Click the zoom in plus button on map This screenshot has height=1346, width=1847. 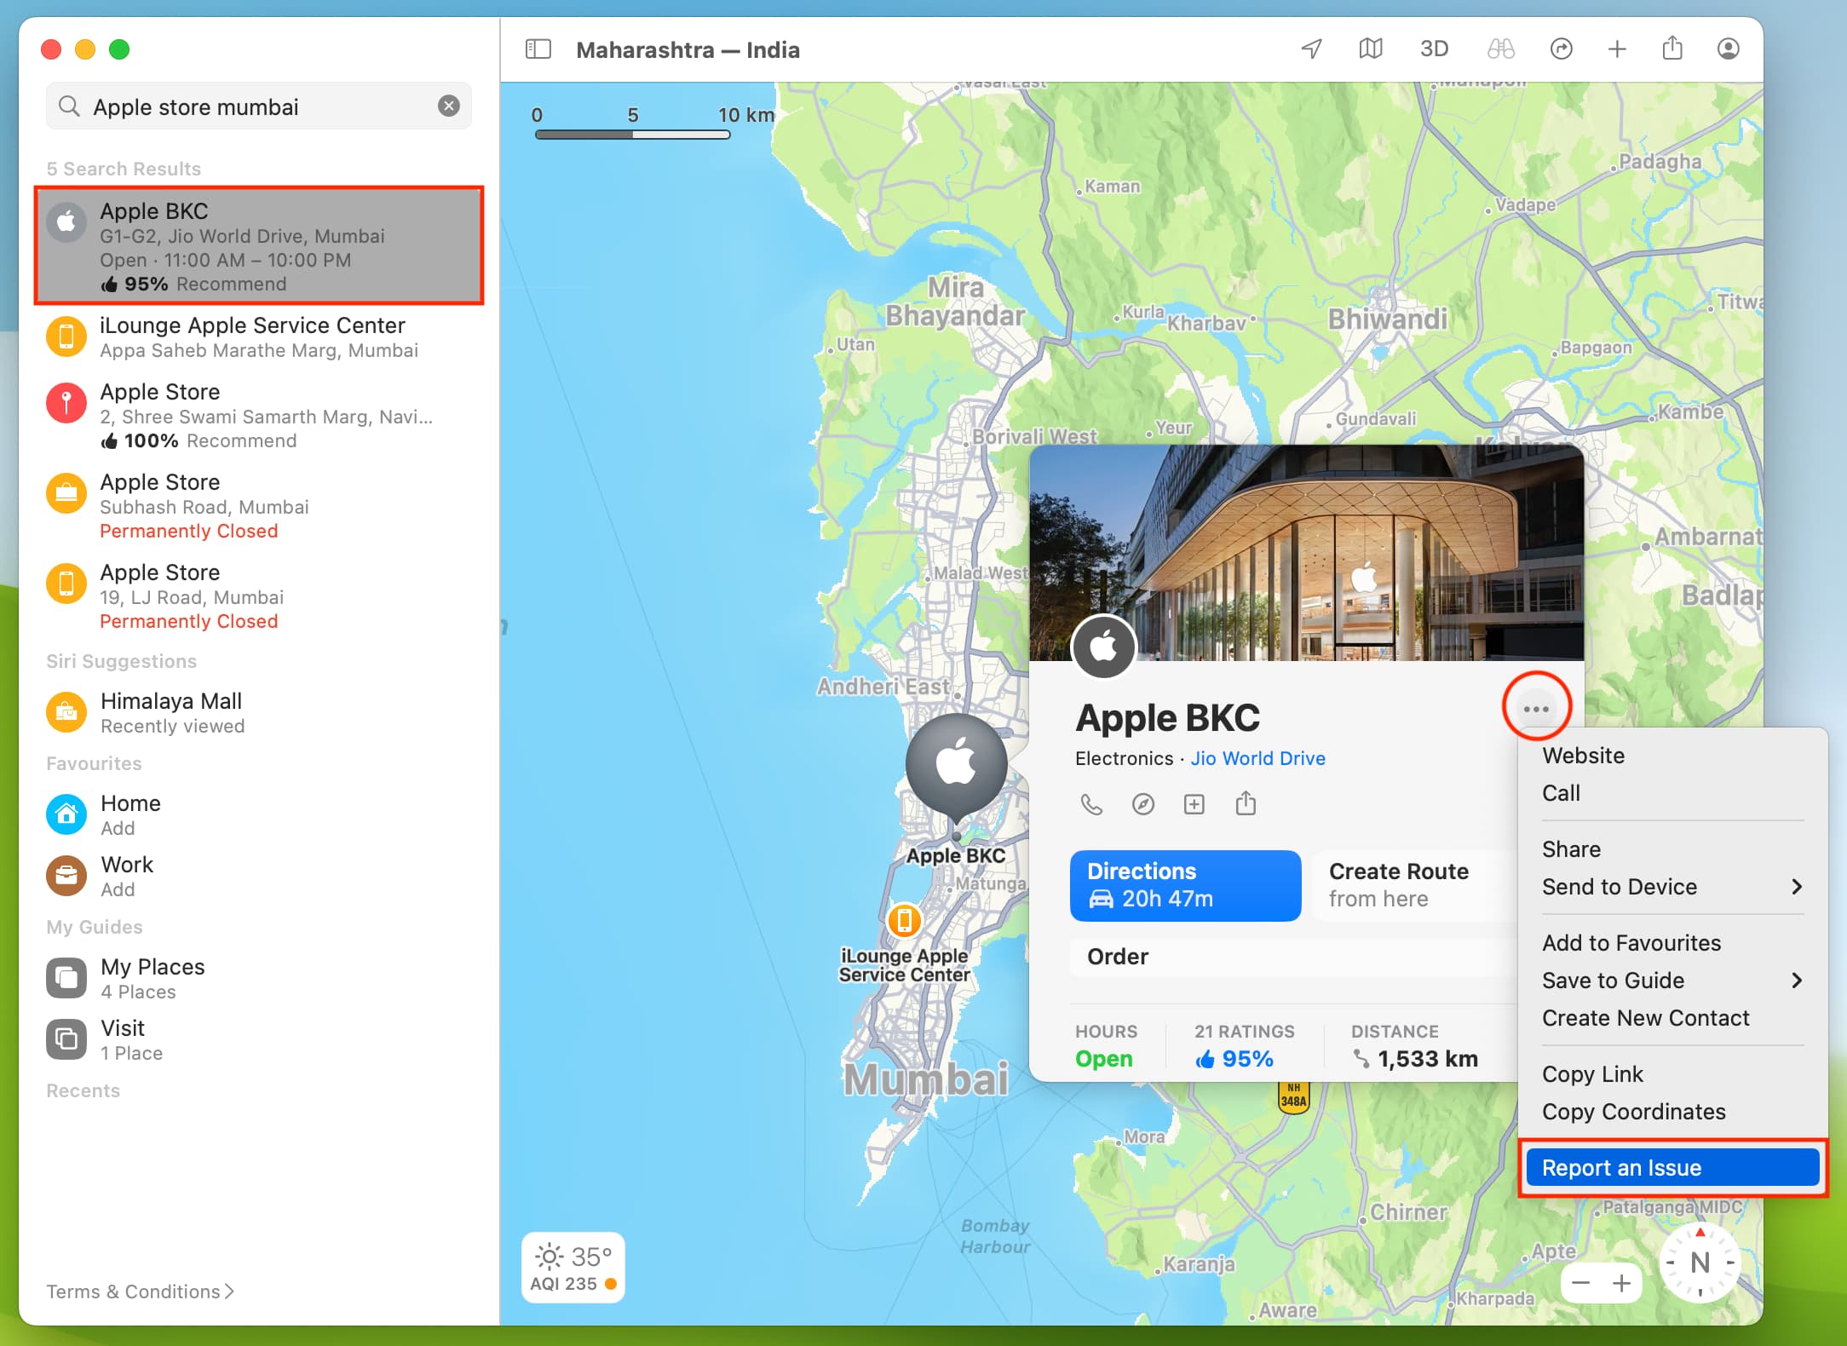(1622, 1283)
